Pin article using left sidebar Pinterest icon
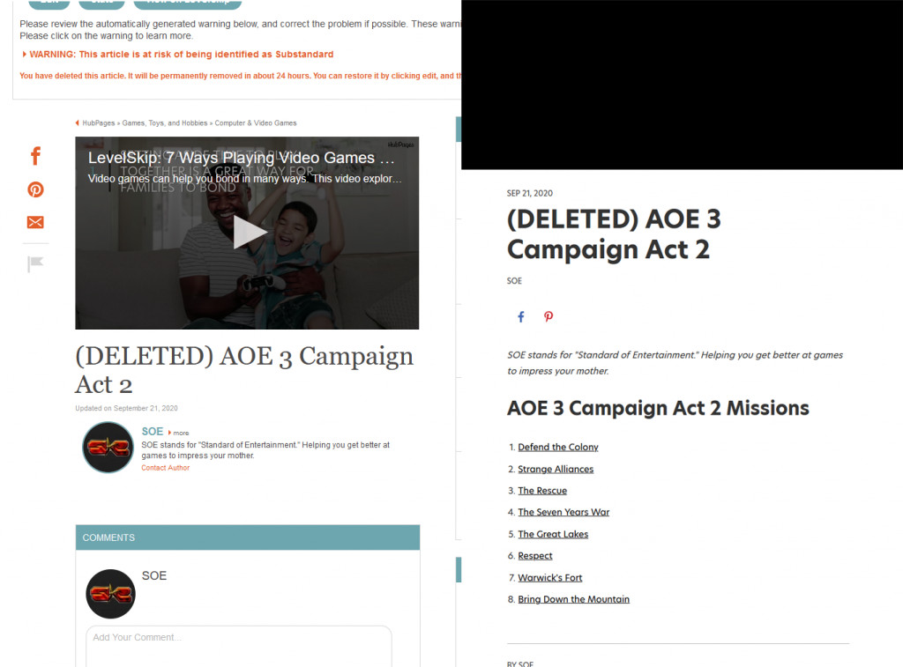 pyautogui.click(x=35, y=189)
